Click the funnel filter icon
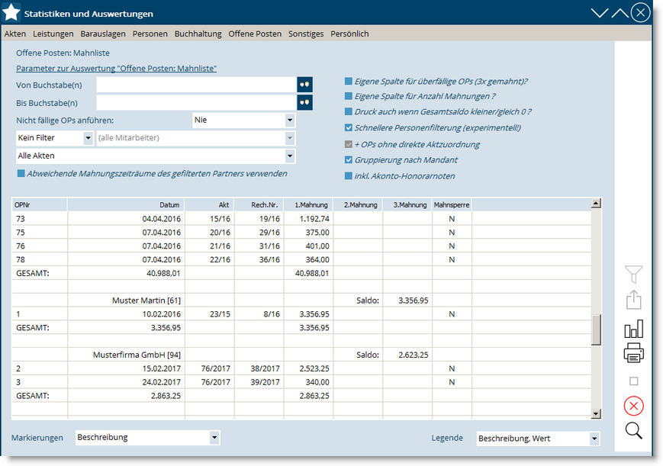 click(x=633, y=275)
